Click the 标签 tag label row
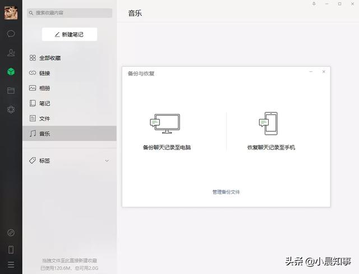Image resolution: width=359 pixels, height=274 pixels. tap(70, 161)
